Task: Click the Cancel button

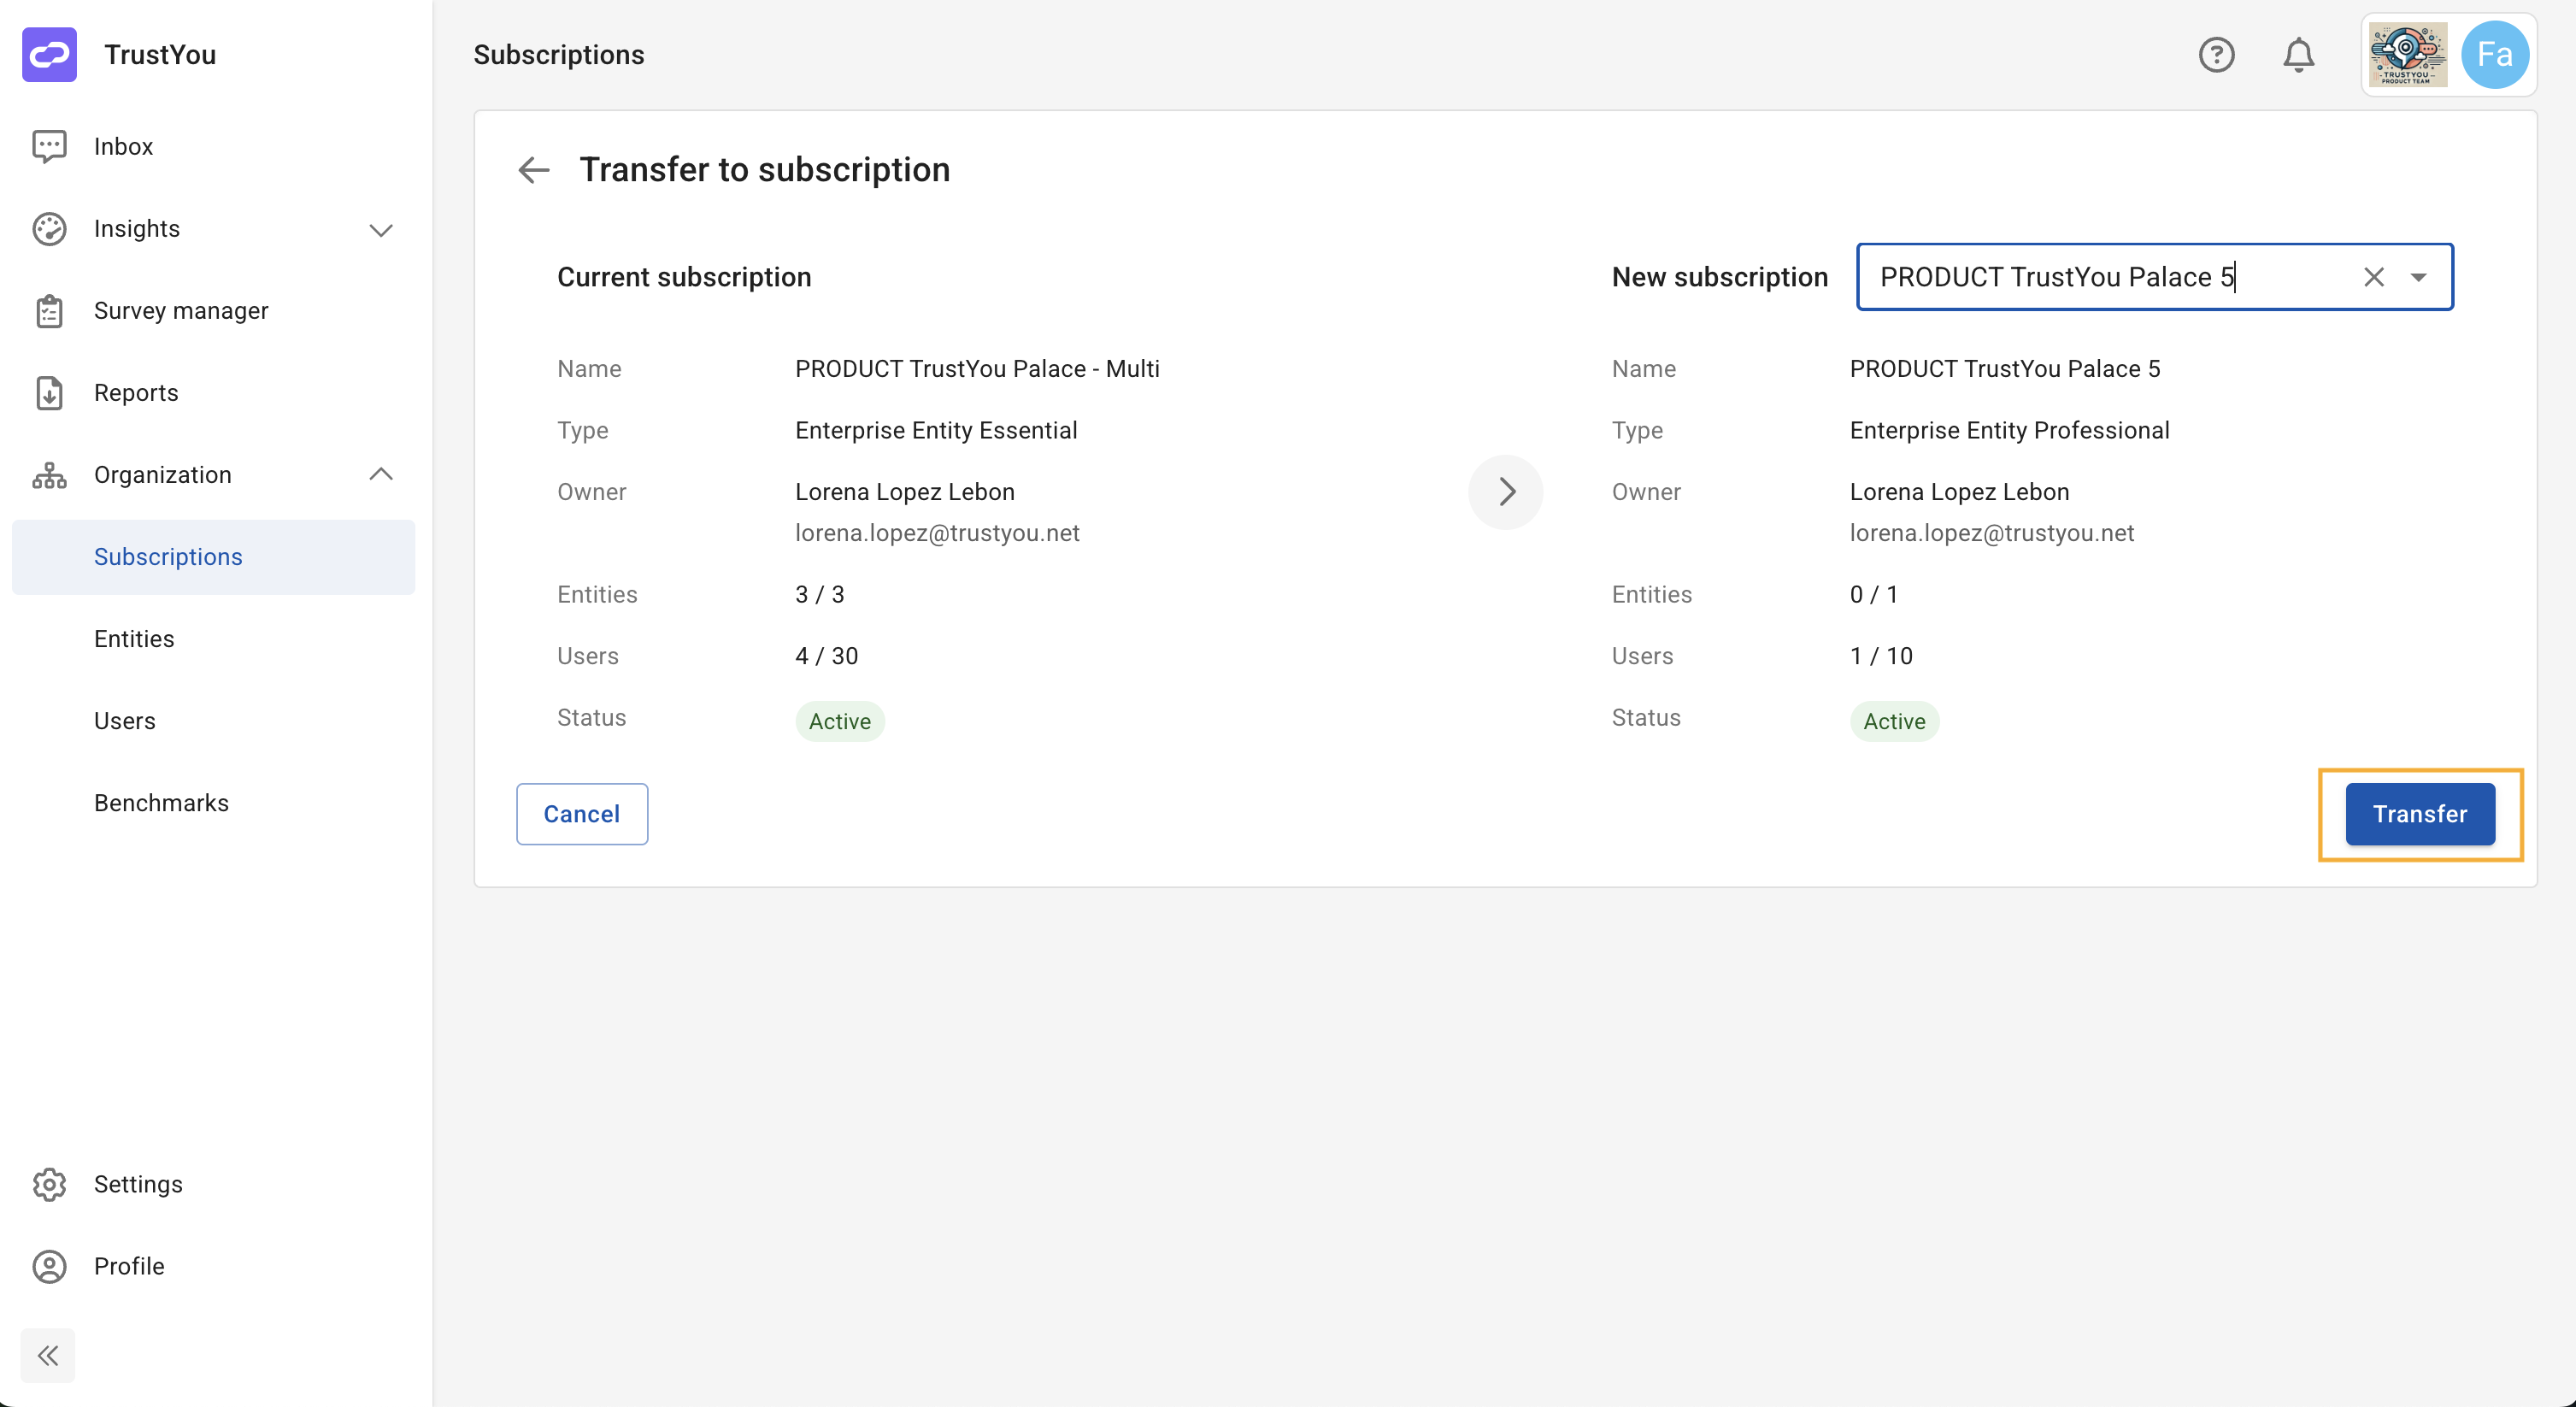Action: pos(582,814)
